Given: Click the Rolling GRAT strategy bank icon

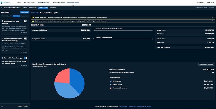Looking at the screenshot, I should (3, 39).
